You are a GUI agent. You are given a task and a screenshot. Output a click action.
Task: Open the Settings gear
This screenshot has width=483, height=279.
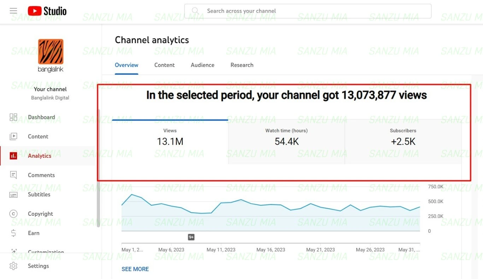13,266
